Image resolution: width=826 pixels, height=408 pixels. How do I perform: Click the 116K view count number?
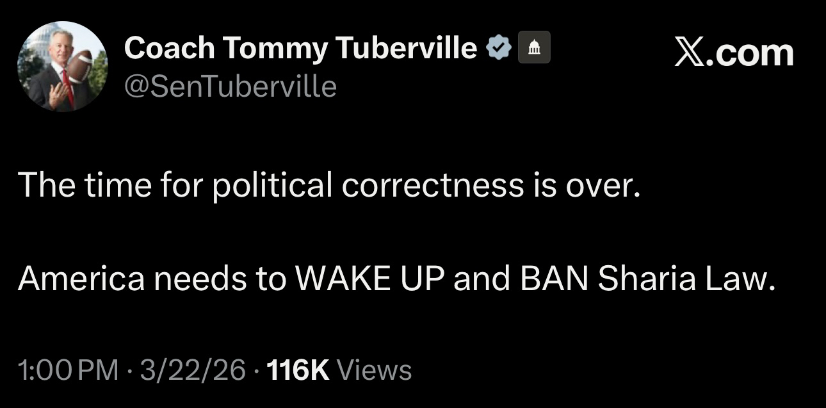[x=298, y=370]
